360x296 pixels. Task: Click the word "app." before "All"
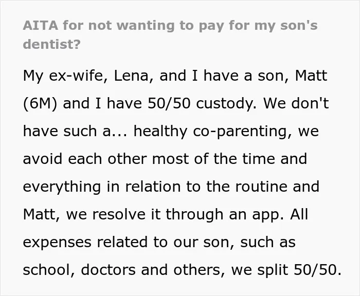[268, 215]
